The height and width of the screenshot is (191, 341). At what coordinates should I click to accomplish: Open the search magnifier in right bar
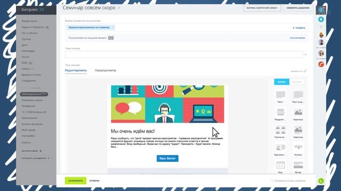coord(321,27)
